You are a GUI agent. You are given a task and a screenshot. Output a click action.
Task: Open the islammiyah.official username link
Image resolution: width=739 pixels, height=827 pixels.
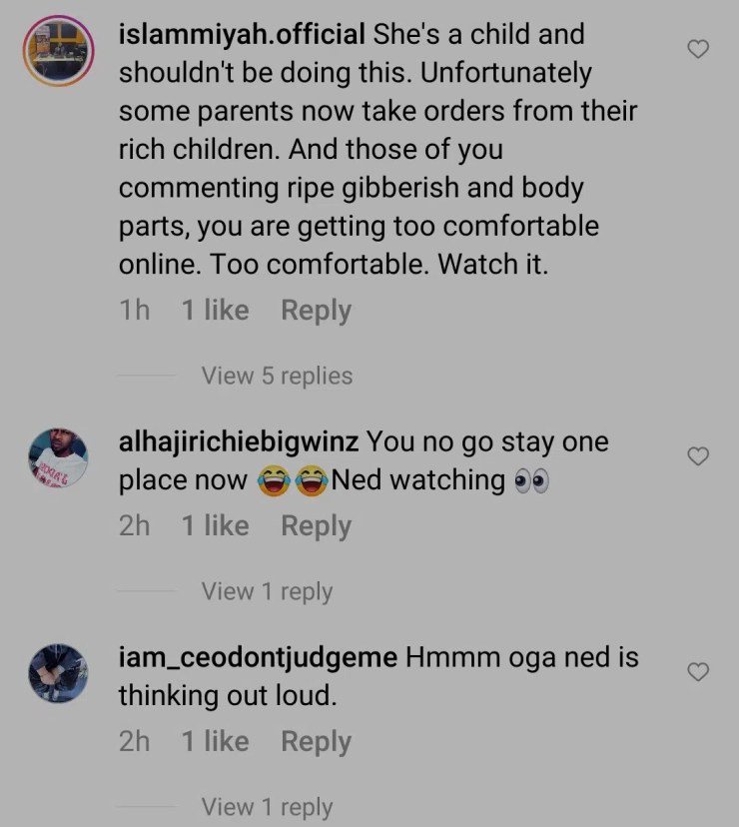[x=242, y=34]
